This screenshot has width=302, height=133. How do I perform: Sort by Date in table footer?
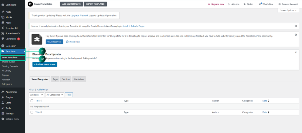(266, 112)
